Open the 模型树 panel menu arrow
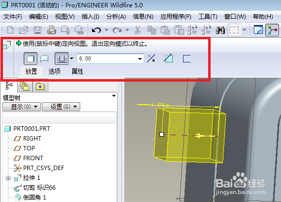This screenshot has width=281, height=202. pyautogui.click(x=114, y=96)
